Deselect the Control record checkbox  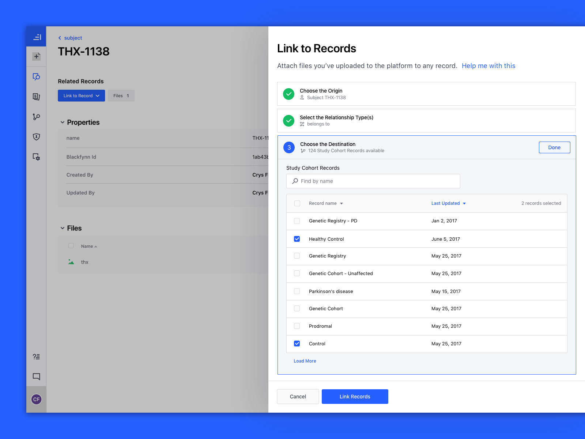(x=297, y=344)
